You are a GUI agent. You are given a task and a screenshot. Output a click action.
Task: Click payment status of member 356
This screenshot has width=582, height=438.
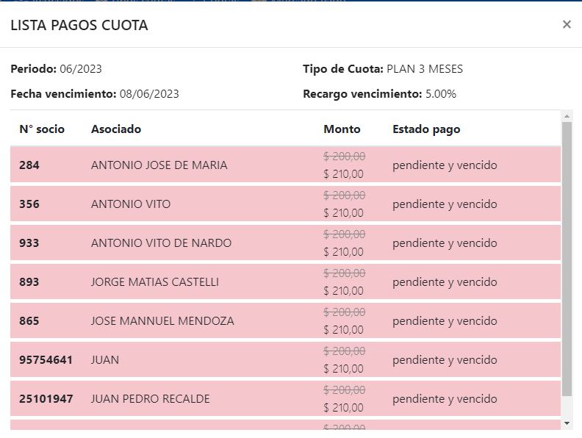point(445,204)
